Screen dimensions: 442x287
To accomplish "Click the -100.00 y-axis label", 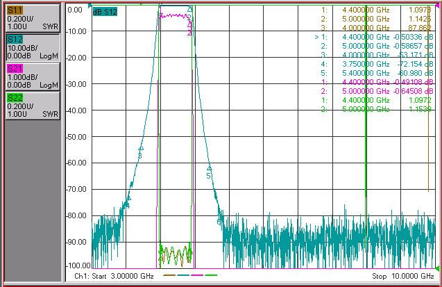I will [78, 265].
